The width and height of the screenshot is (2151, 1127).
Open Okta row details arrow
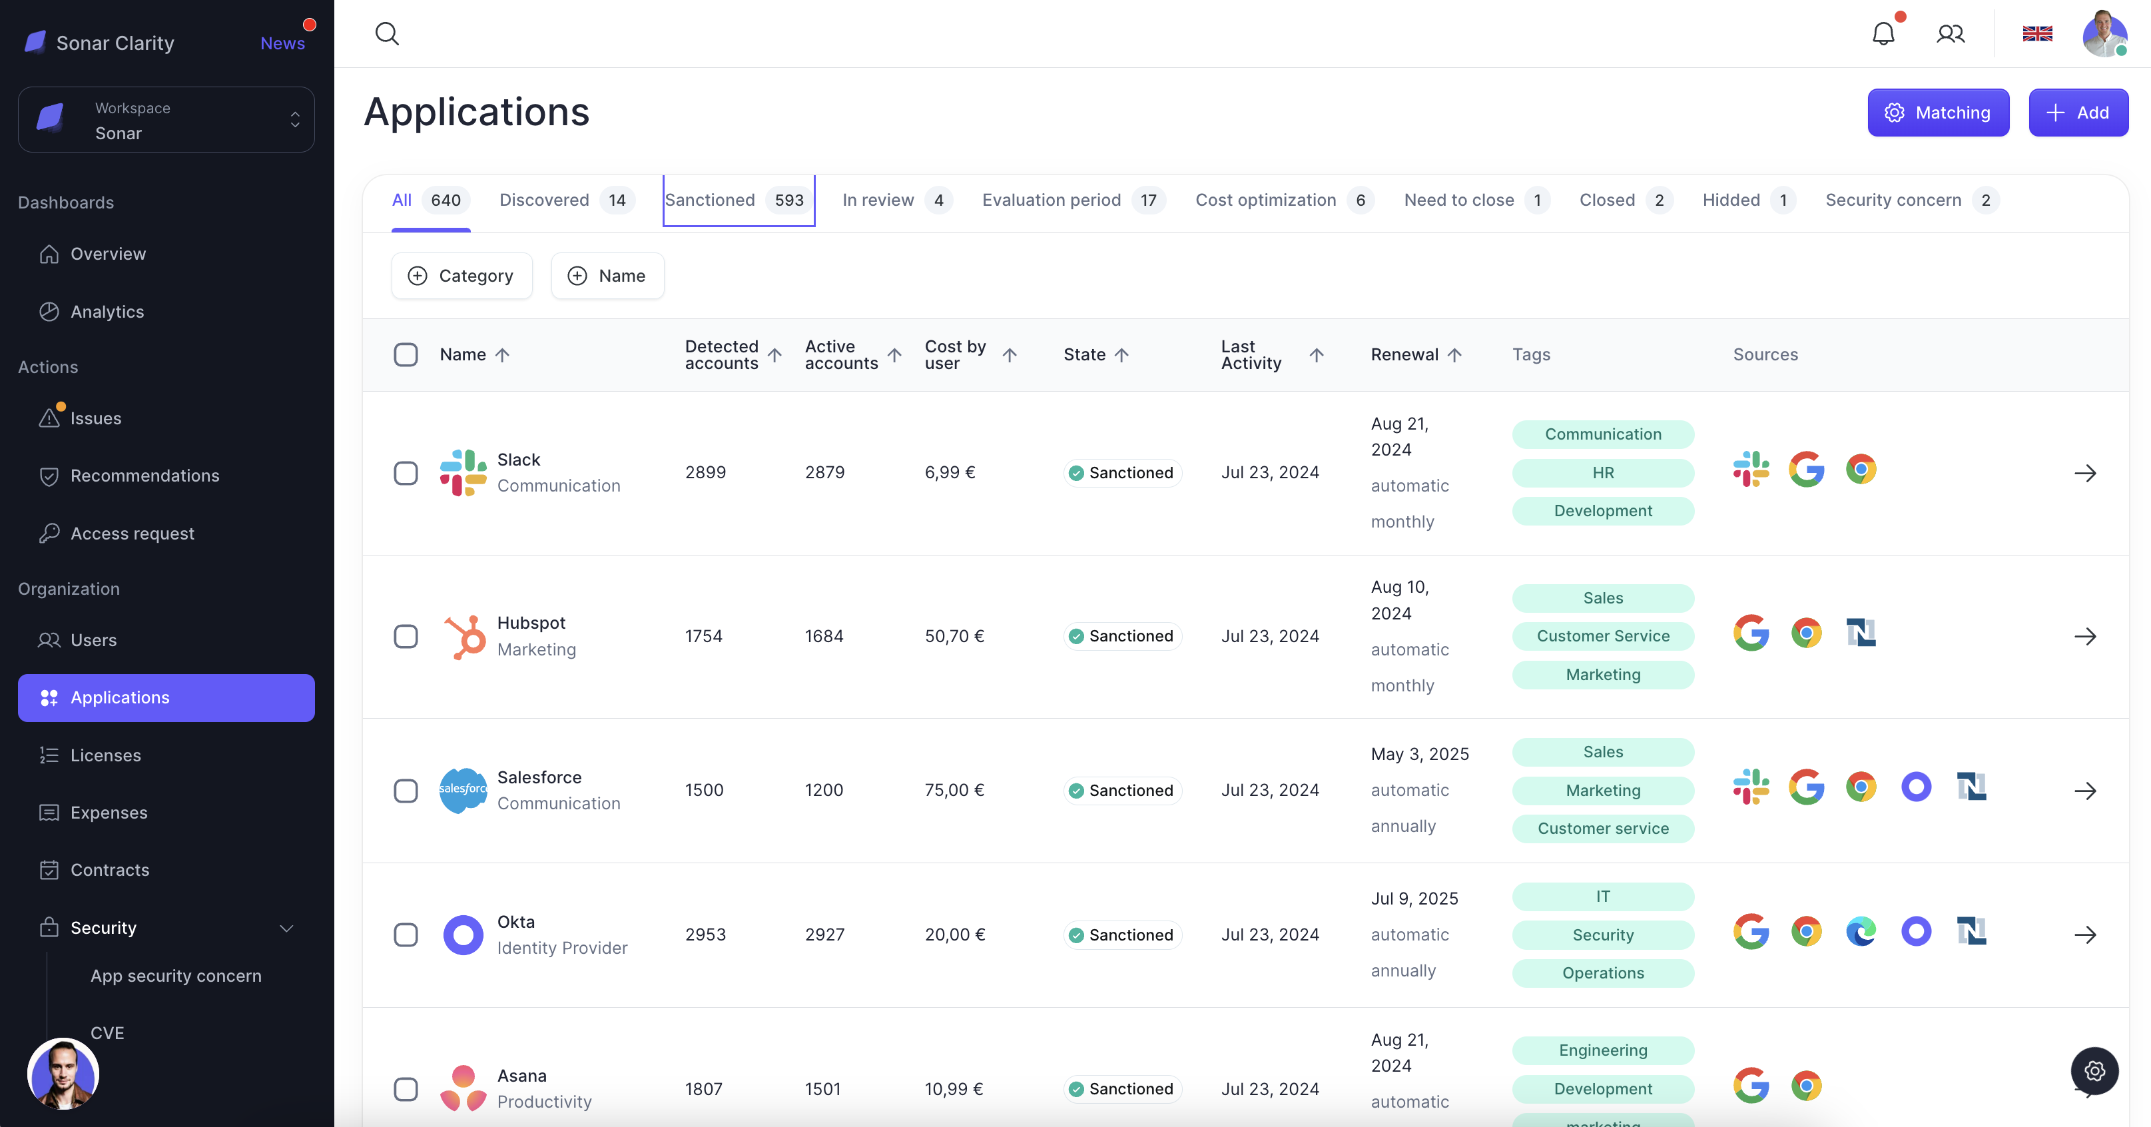pyautogui.click(x=2085, y=934)
